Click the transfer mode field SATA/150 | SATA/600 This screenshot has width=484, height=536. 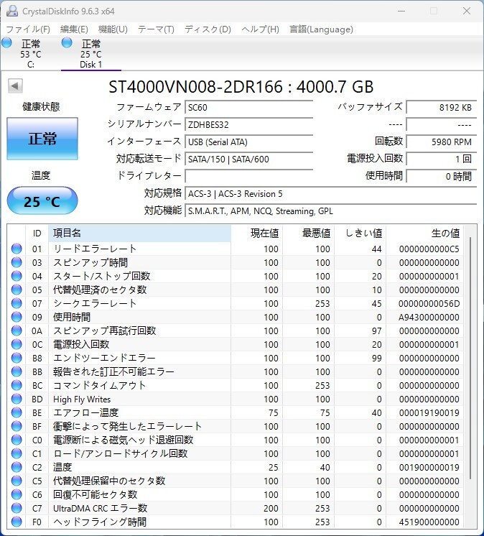point(249,160)
